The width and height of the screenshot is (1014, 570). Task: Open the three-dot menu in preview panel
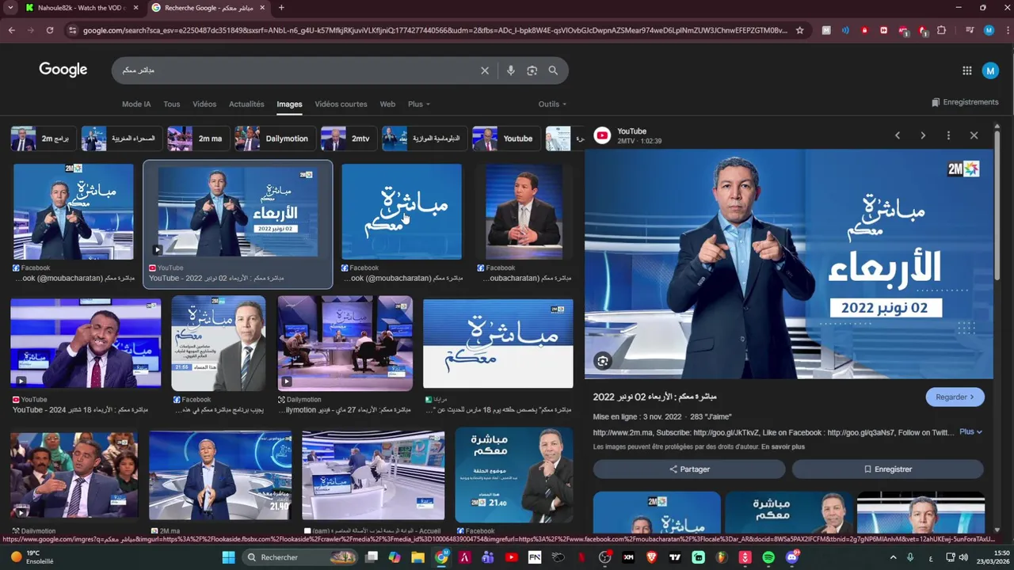click(948, 135)
